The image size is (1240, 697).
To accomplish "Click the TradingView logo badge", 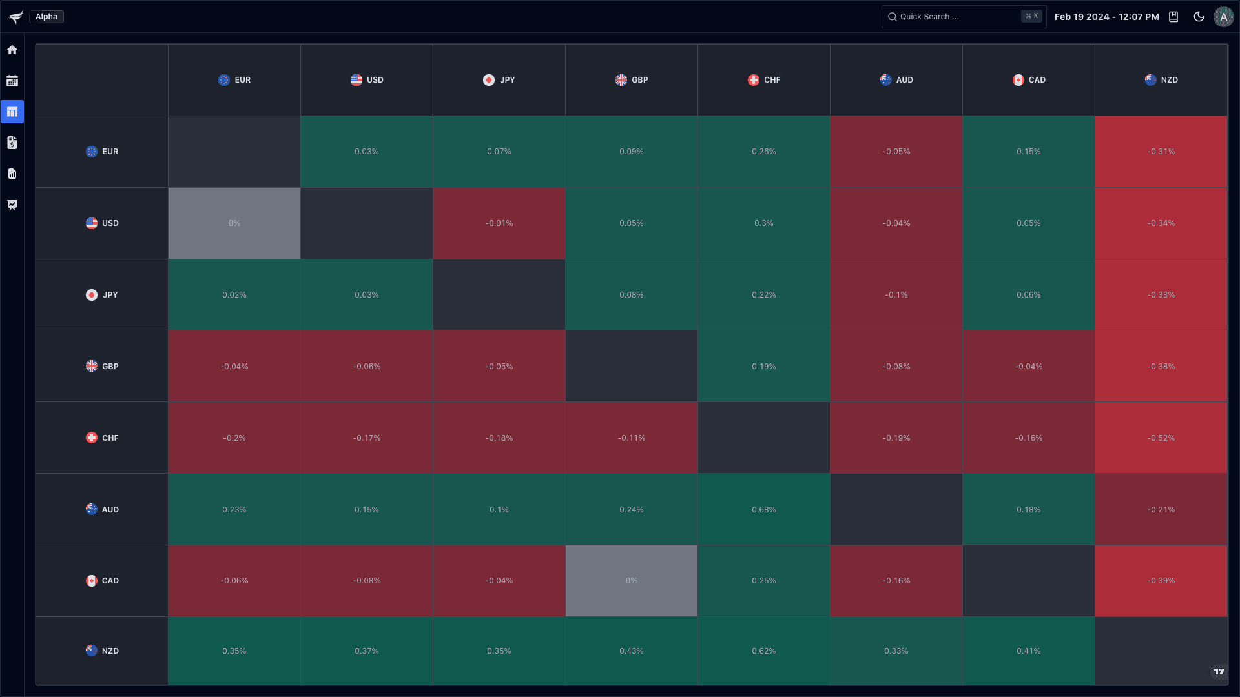I will click(x=1218, y=672).
